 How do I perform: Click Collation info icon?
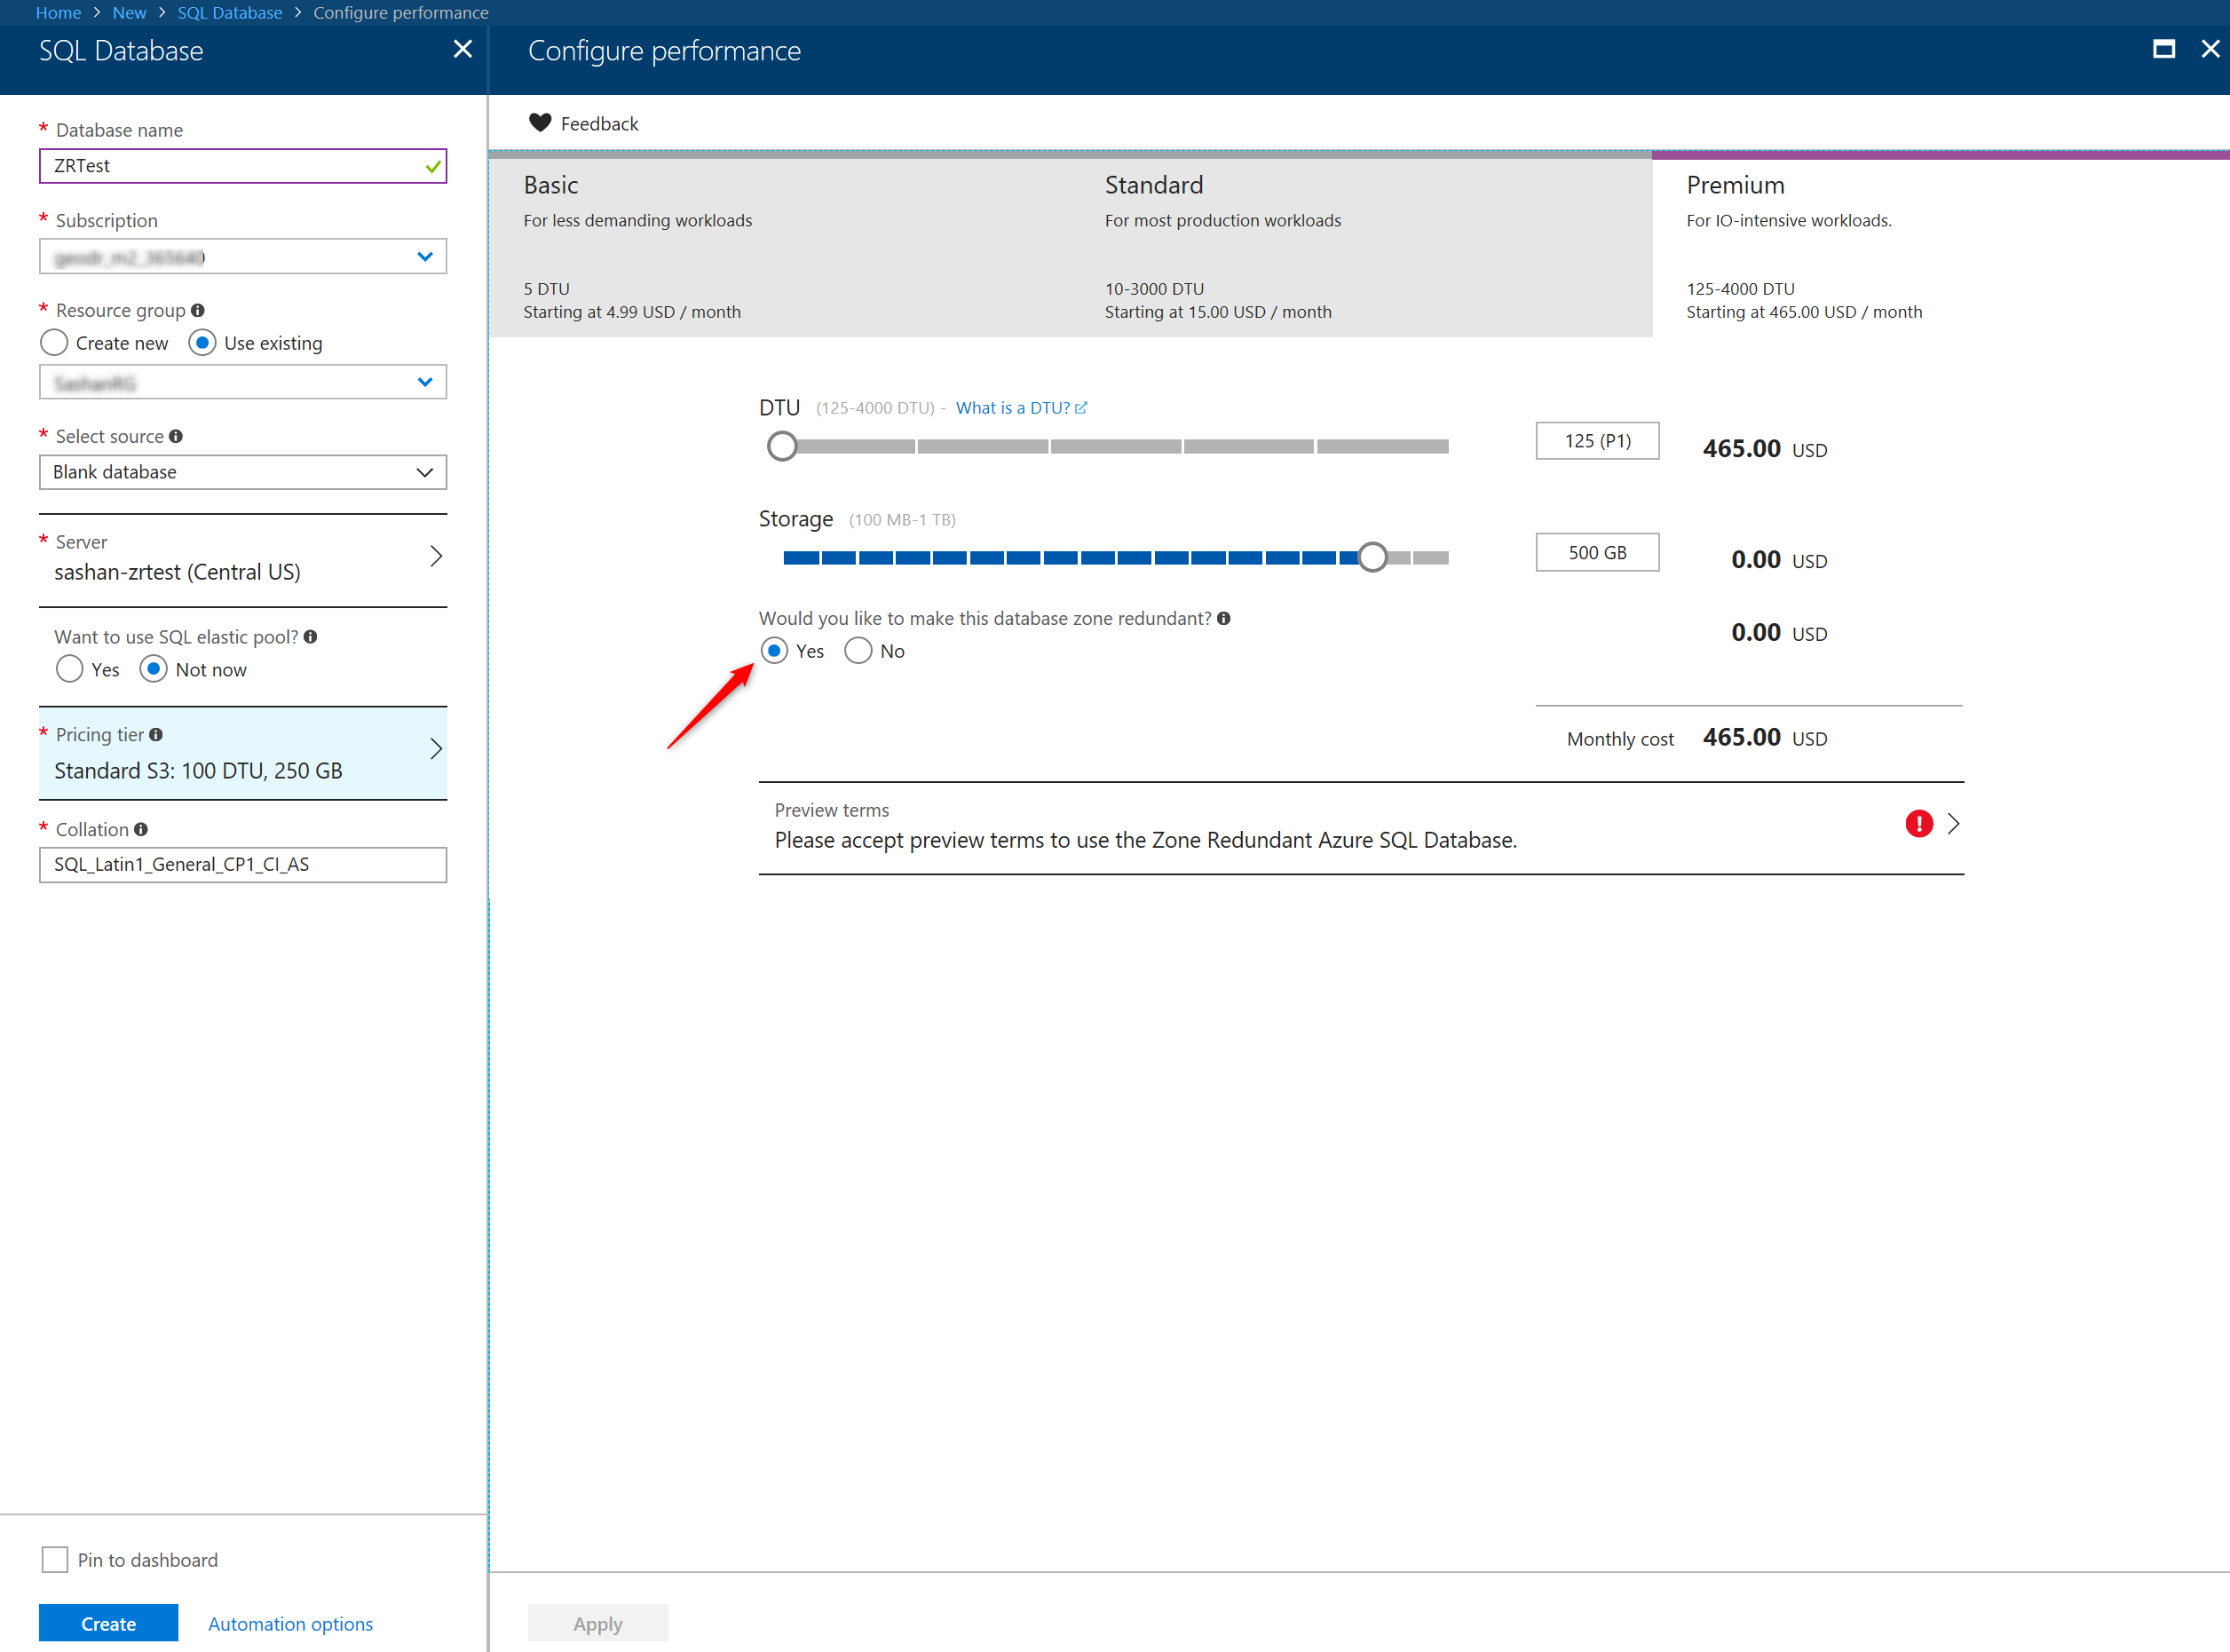(141, 829)
